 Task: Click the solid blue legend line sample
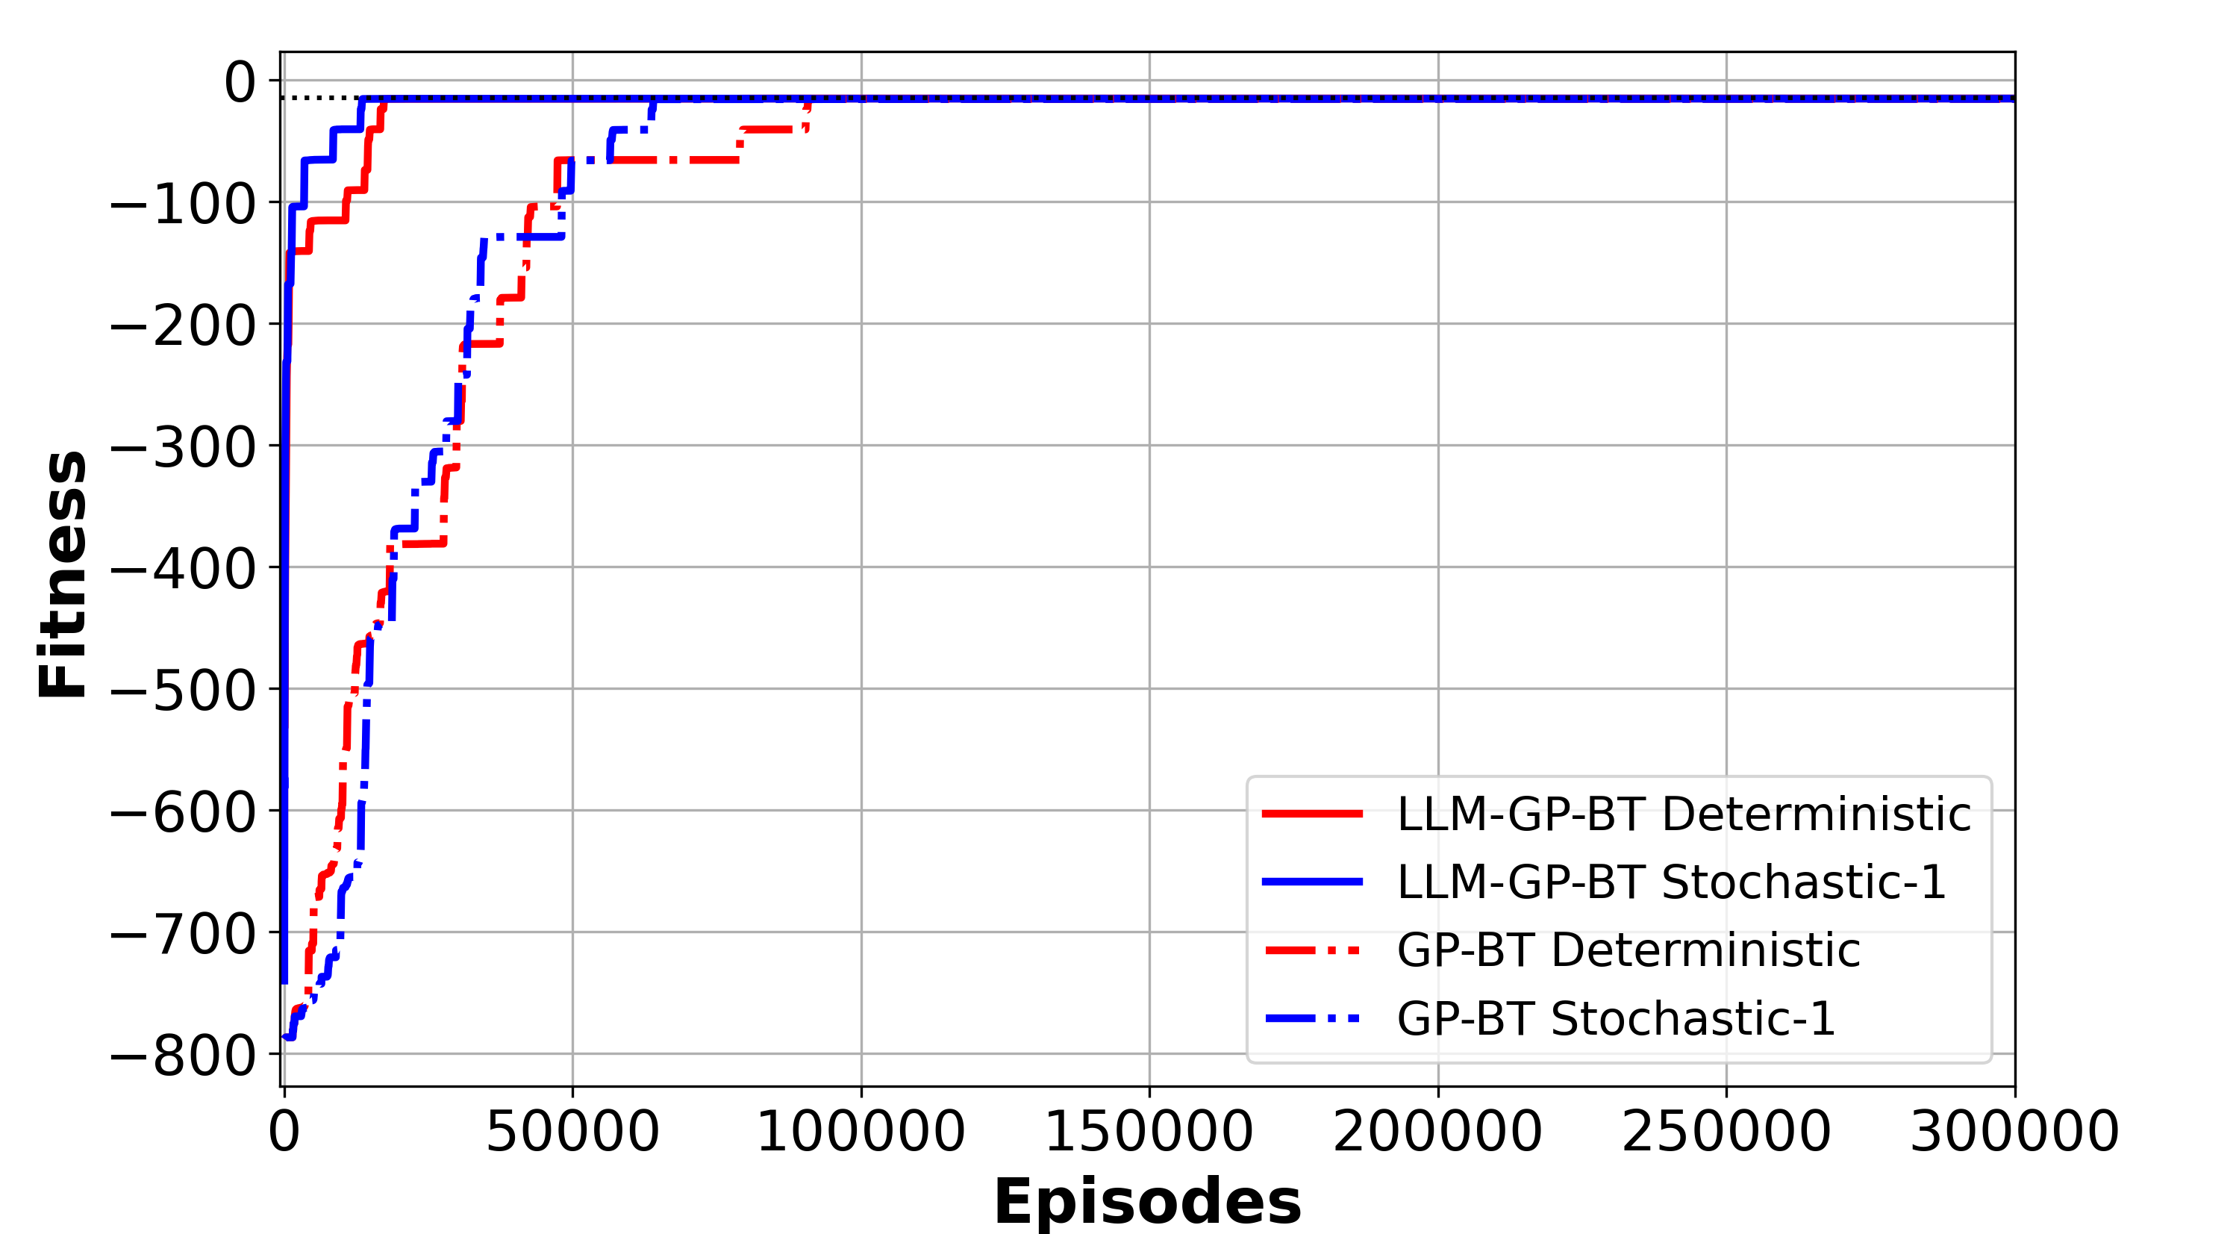[1313, 882]
